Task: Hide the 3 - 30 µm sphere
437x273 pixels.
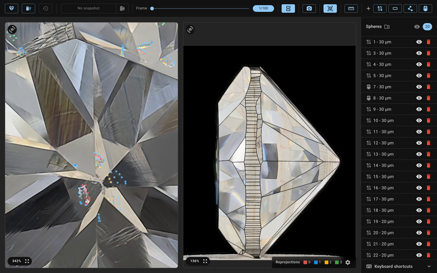Action: (419, 53)
